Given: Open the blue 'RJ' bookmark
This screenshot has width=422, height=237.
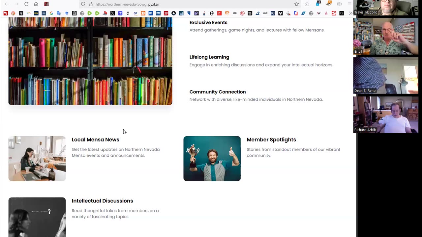Looking at the screenshot, I should click(273, 13).
